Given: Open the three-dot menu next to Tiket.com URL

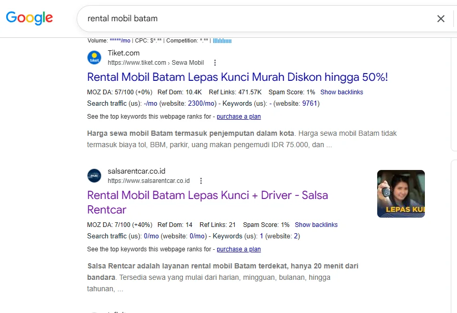Looking at the screenshot, I should click(x=215, y=63).
